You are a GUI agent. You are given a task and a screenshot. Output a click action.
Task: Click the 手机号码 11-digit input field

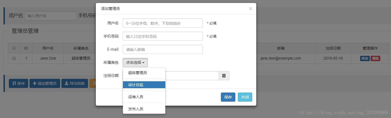(x=163, y=36)
